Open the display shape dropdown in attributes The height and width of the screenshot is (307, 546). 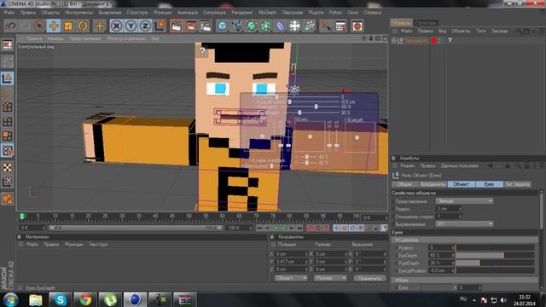[464, 201]
